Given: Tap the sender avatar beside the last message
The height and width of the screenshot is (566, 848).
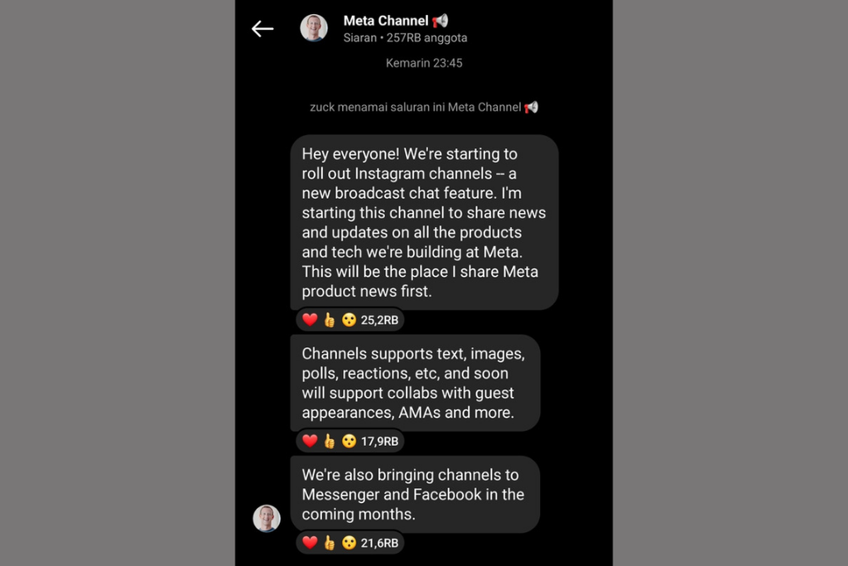Looking at the screenshot, I should (x=267, y=519).
